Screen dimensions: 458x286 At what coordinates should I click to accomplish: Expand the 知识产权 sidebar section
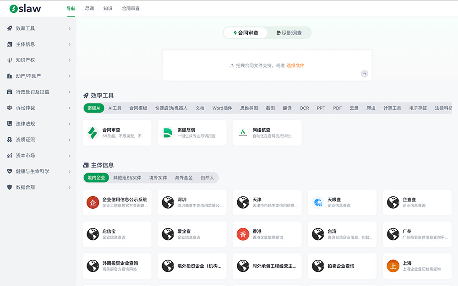38,60
